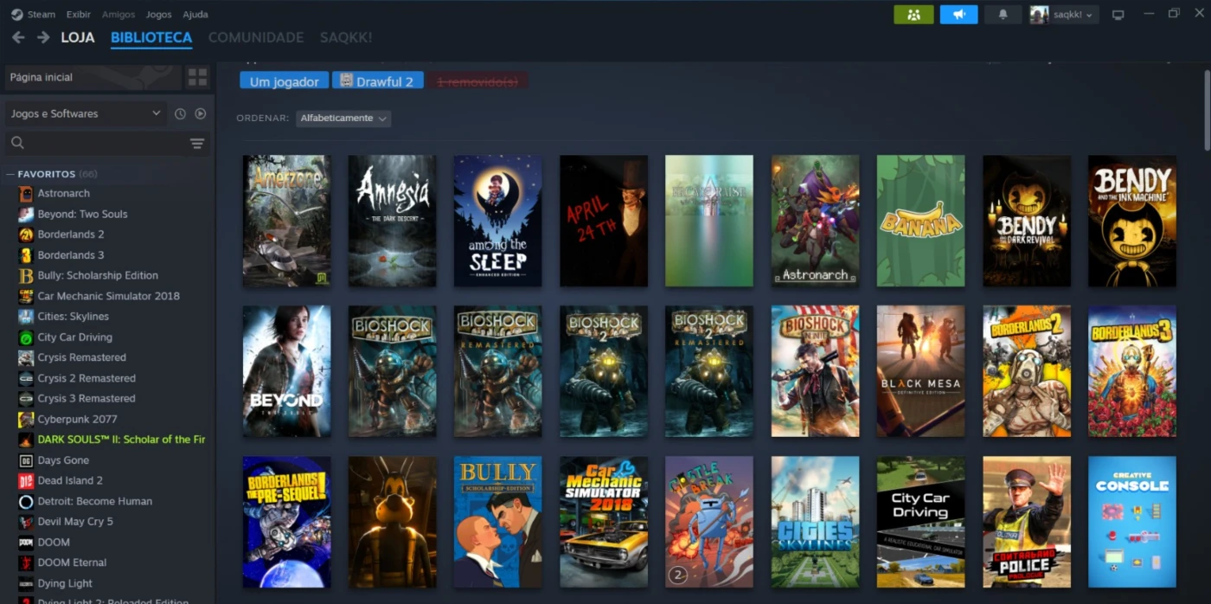This screenshot has width=1211, height=604.
Task: Open the Ajuda menu
Action: click(x=195, y=15)
